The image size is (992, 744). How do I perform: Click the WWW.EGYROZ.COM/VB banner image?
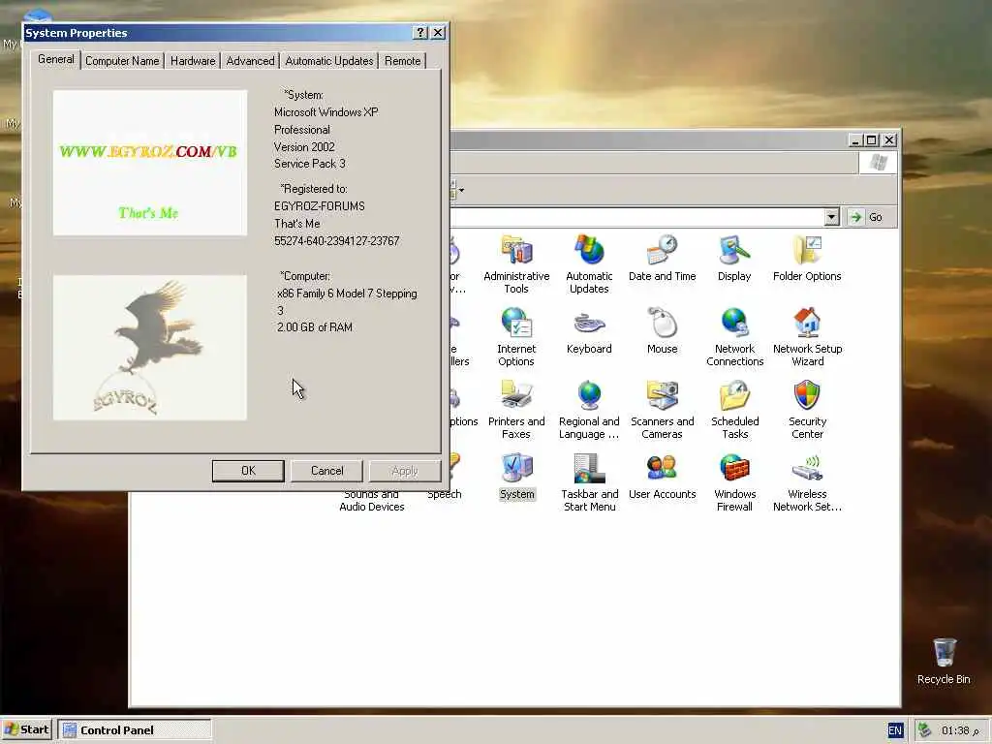pyautogui.click(x=150, y=163)
